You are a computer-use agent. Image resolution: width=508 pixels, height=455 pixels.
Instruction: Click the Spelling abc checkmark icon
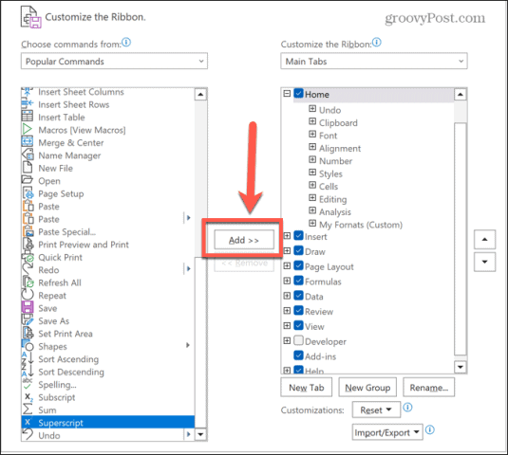[x=28, y=384]
